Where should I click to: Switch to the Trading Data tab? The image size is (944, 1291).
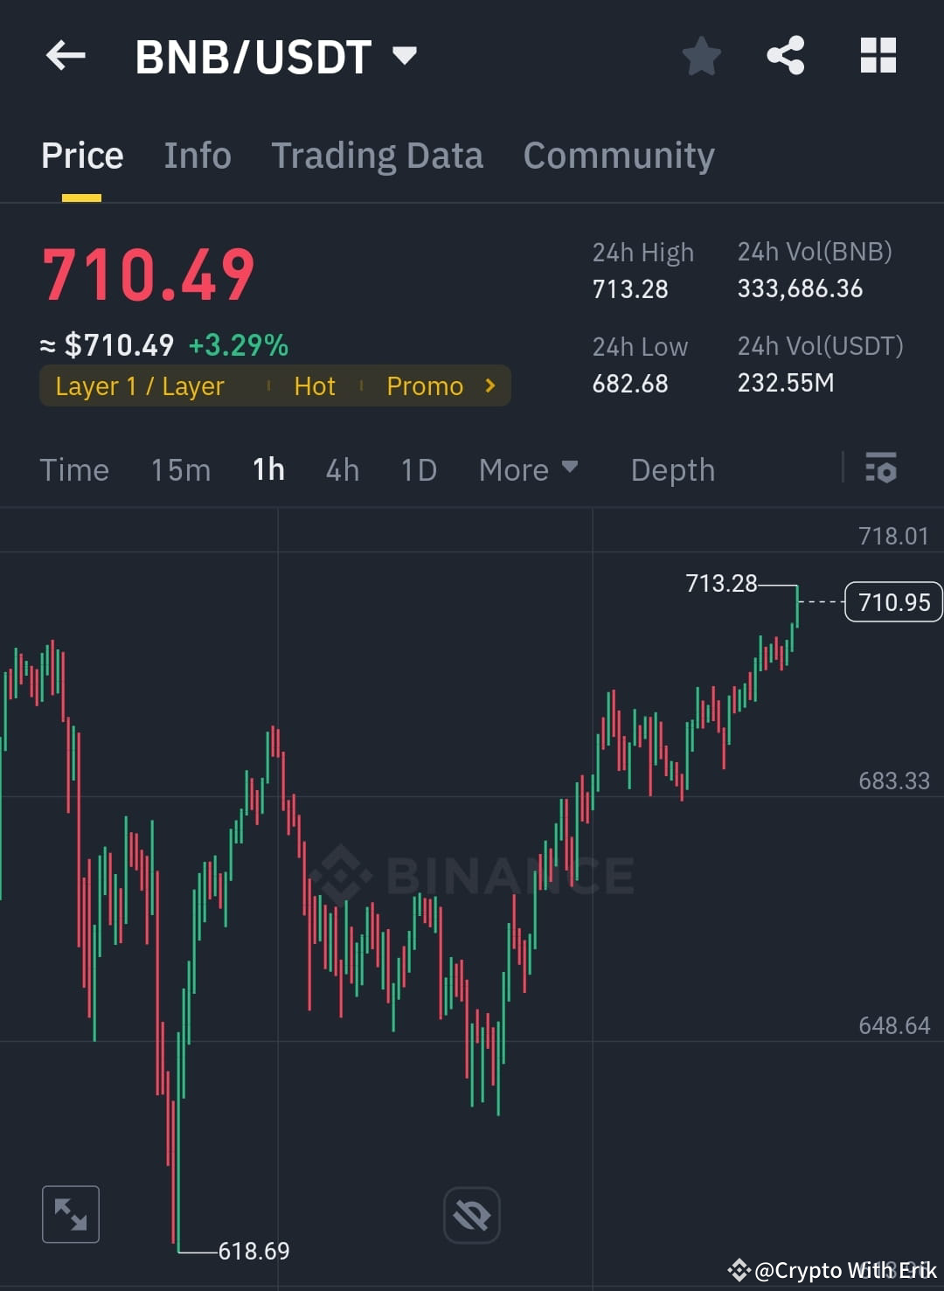pos(378,155)
